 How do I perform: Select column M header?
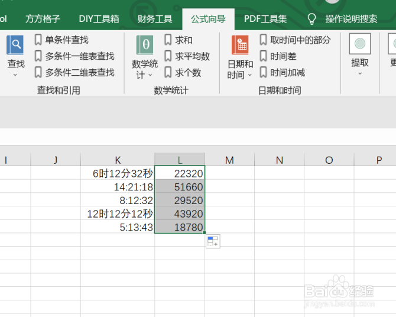click(x=229, y=160)
